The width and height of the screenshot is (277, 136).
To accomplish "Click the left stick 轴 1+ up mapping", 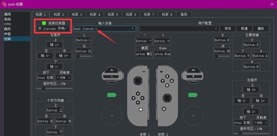I will click(x=54, y=45).
